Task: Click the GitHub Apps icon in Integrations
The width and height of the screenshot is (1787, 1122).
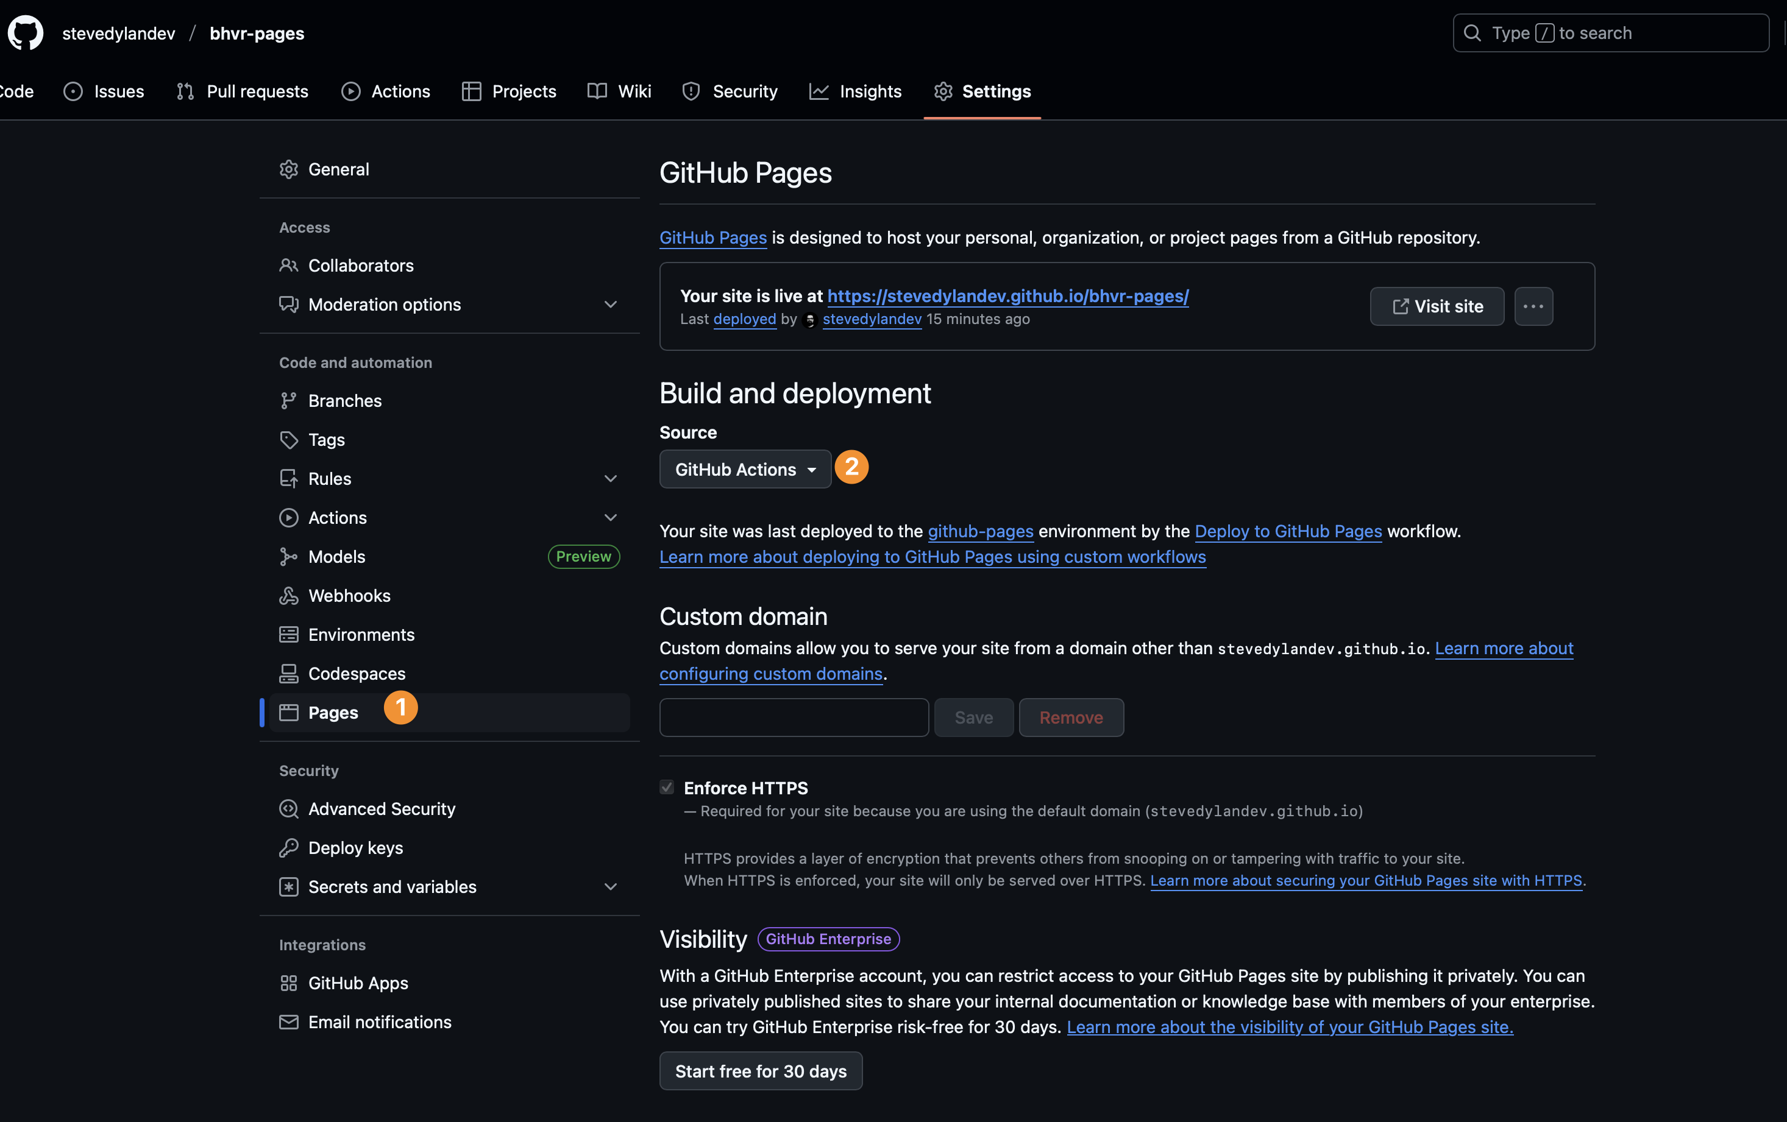Action: (x=290, y=983)
